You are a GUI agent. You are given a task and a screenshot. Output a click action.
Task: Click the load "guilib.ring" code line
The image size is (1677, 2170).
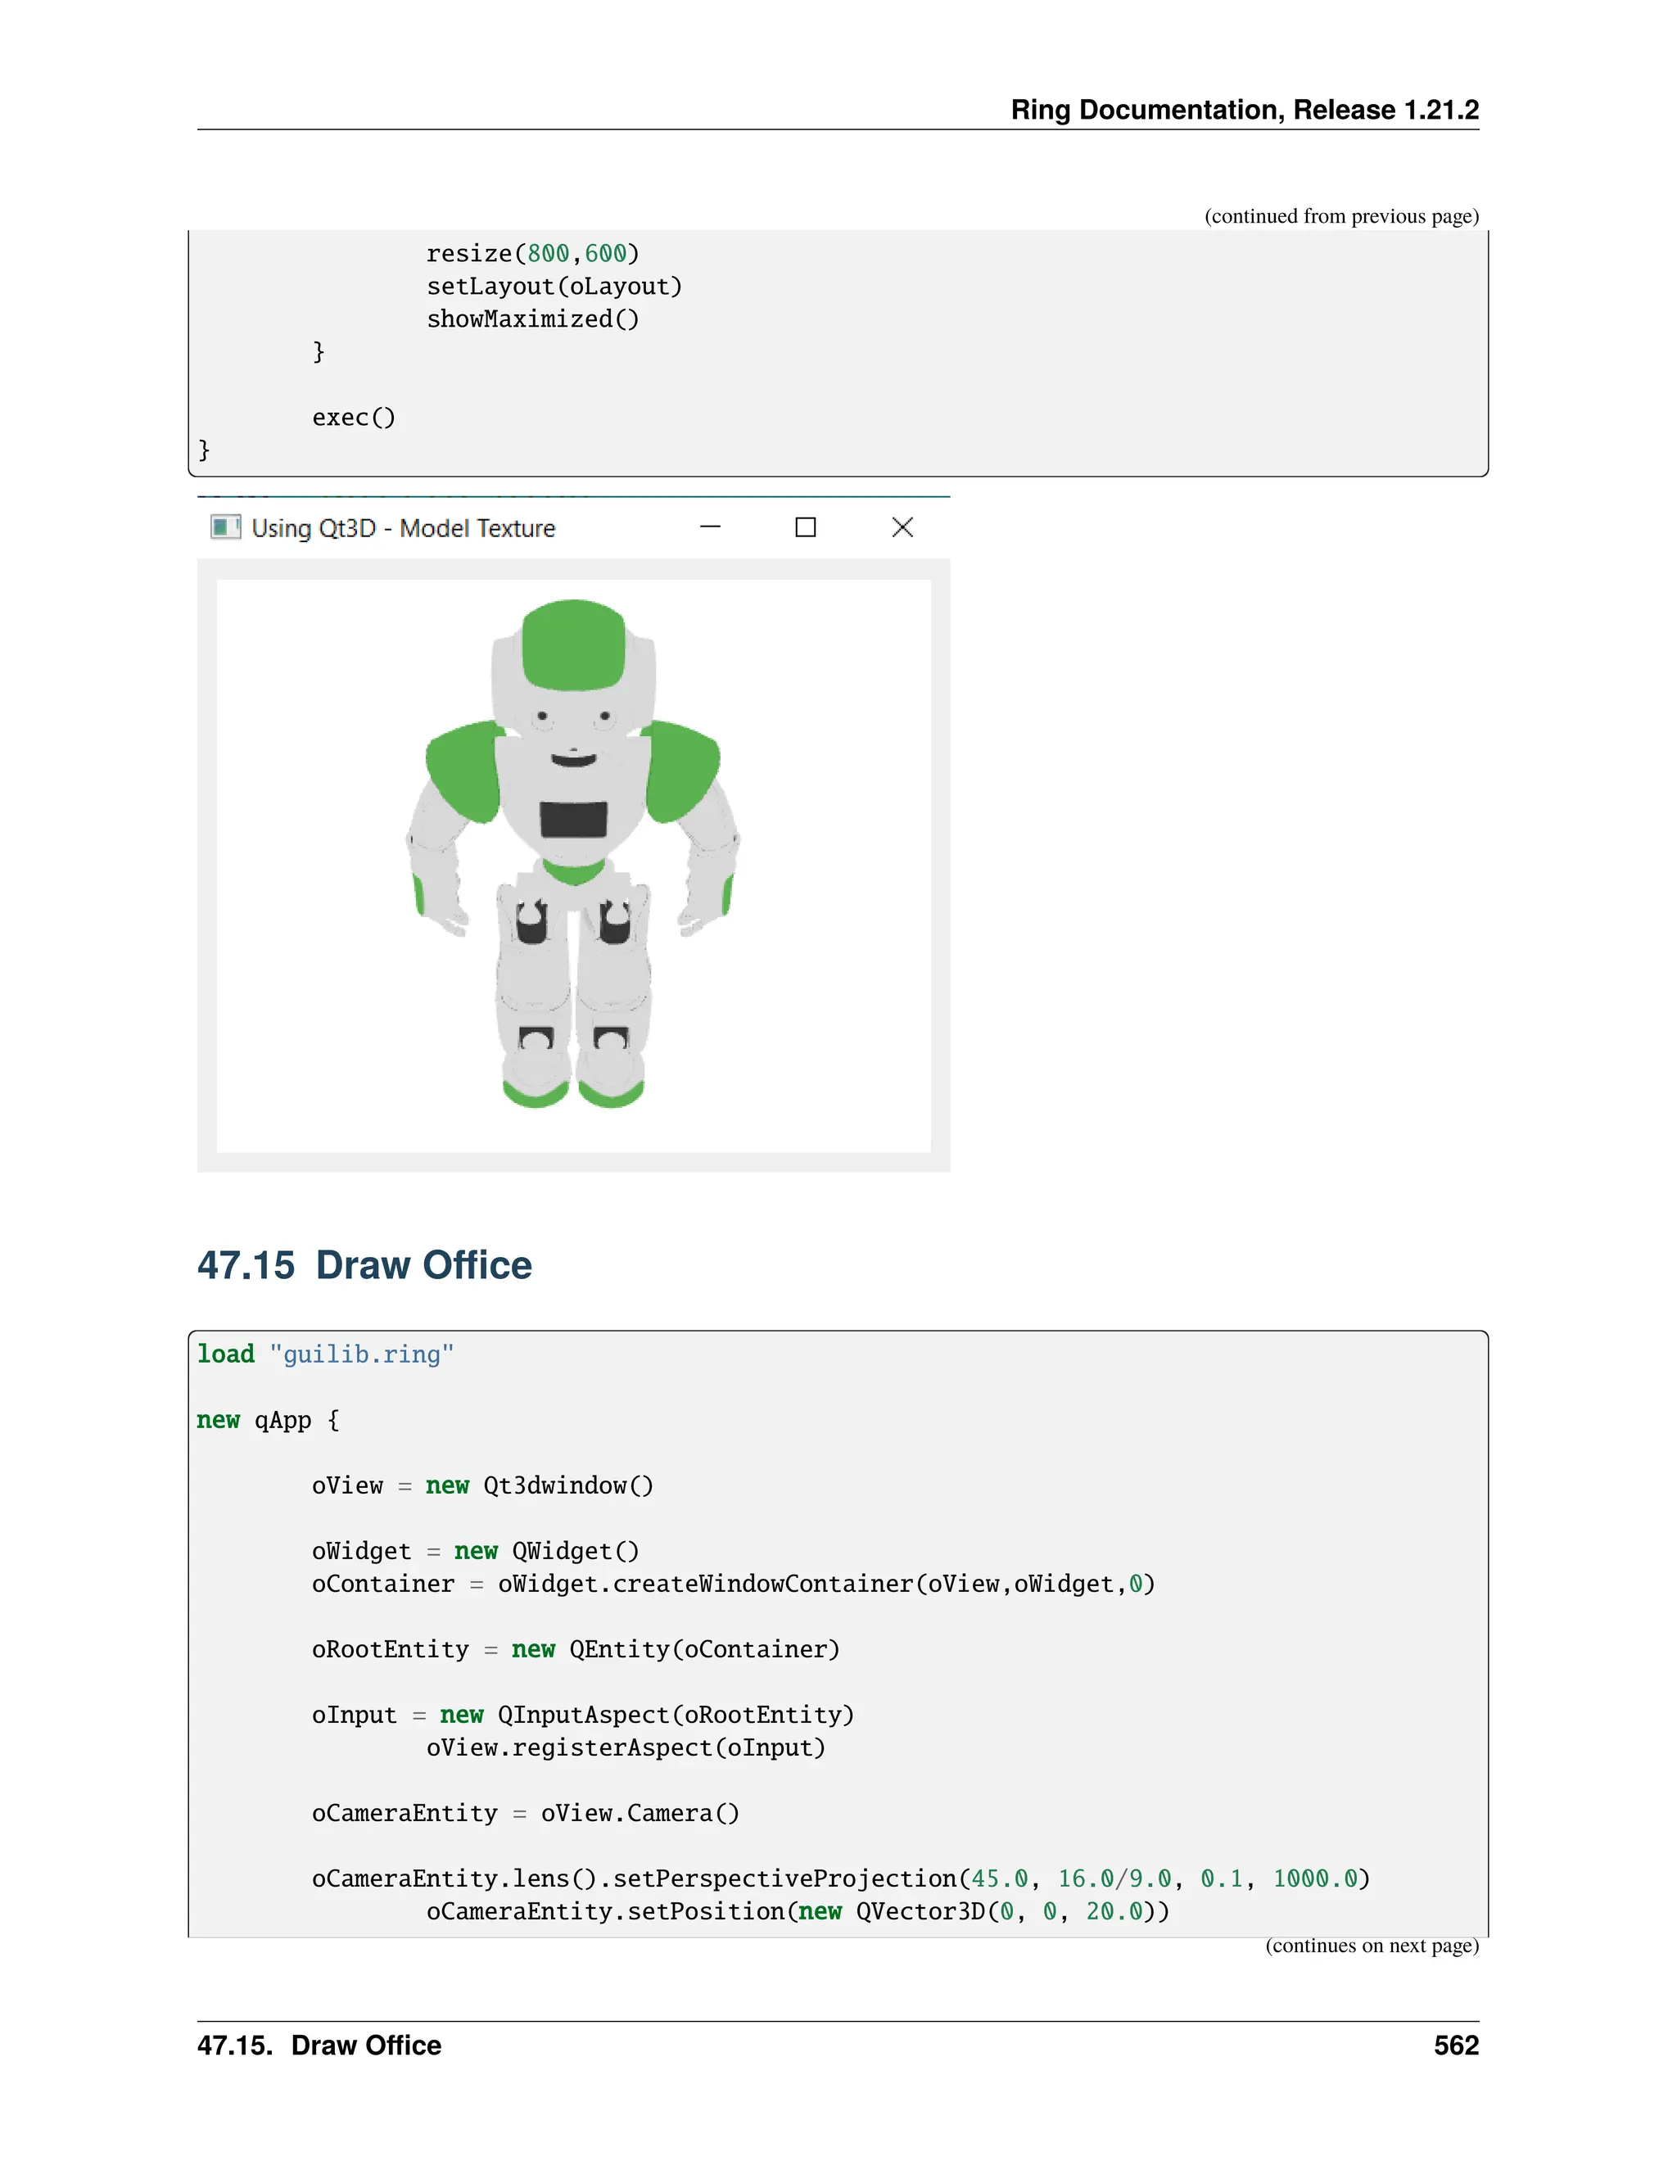click(325, 1354)
